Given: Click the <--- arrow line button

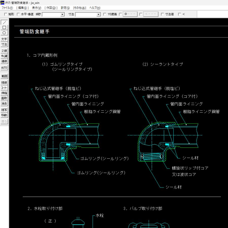Looking at the screenshot, I should 151,14.
